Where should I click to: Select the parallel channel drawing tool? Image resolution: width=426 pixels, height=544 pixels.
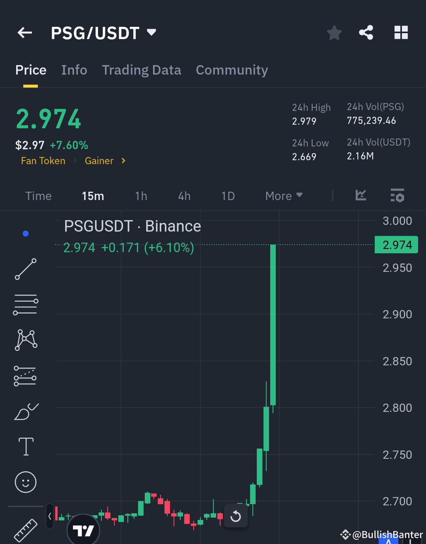pyautogui.click(x=25, y=375)
